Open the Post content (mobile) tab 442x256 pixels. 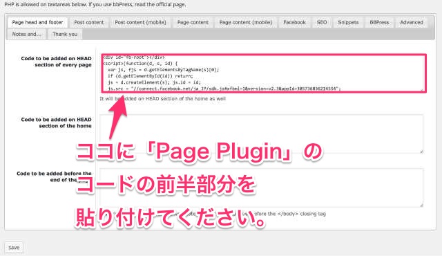[140, 22]
